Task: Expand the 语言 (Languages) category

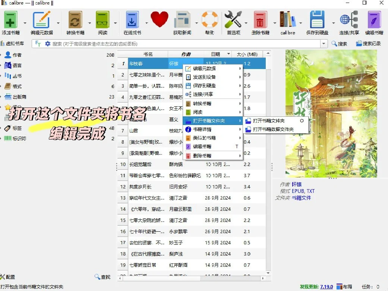Action: coord(1,65)
